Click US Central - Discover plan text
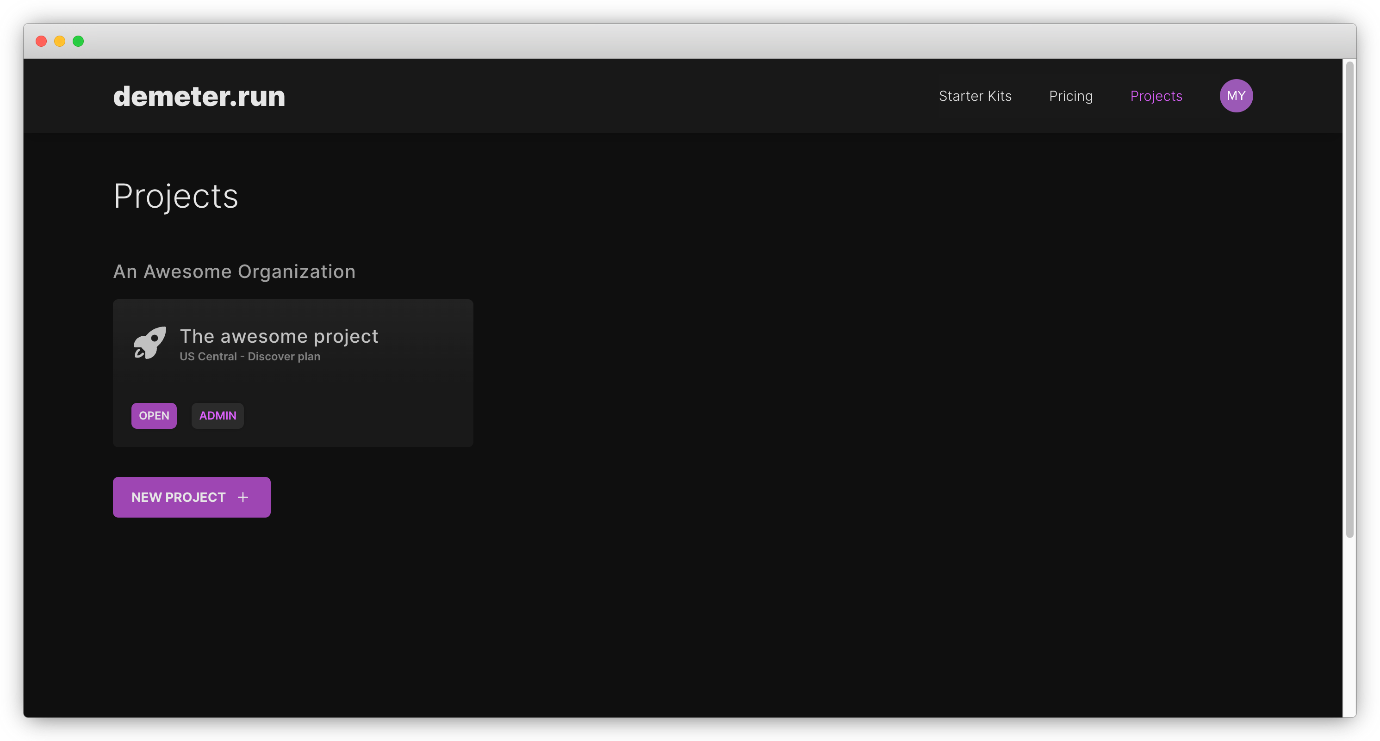The width and height of the screenshot is (1380, 741). [250, 357]
